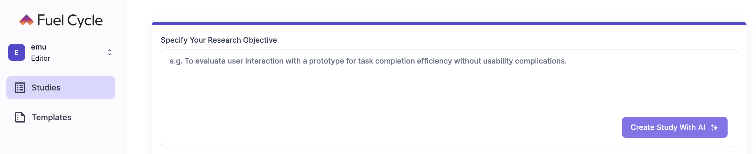Click the Fuel Cycle wordmark text
This screenshot has width=756, height=154.
tap(70, 21)
